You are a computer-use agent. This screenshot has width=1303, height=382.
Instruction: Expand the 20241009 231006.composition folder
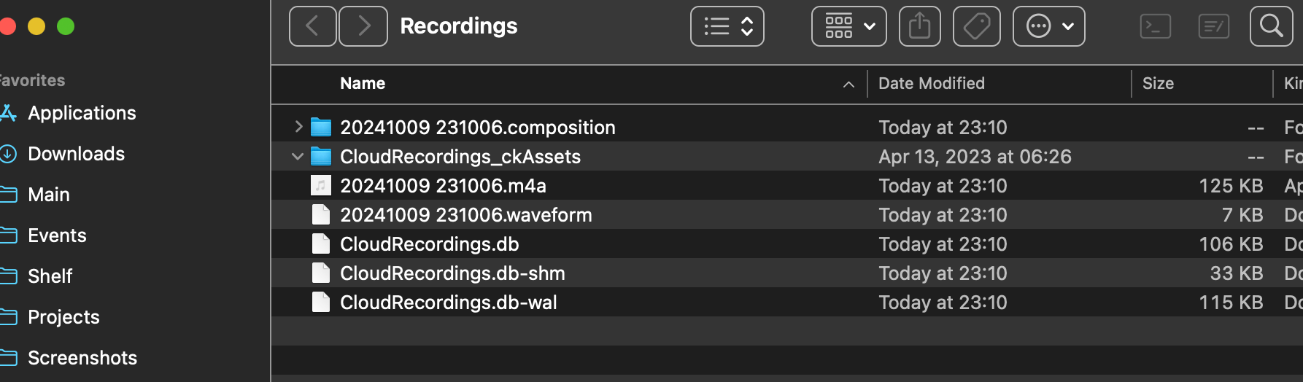tap(298, 127)
